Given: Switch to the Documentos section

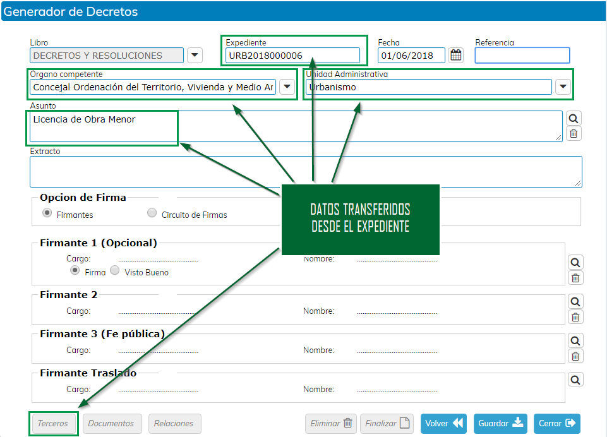Looking at the screenshot, I should coord(111,424).
